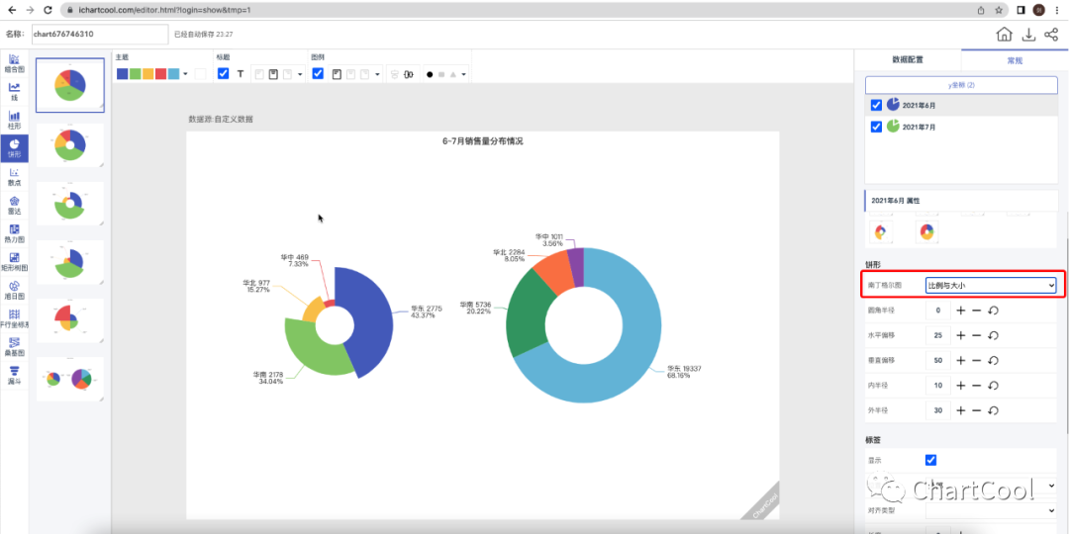Click the y坐标 (2) button
The image size is (1069, 534).
(x=961, y=85)
